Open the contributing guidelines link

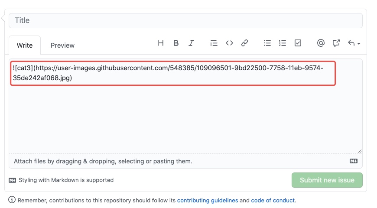[208, 200]
